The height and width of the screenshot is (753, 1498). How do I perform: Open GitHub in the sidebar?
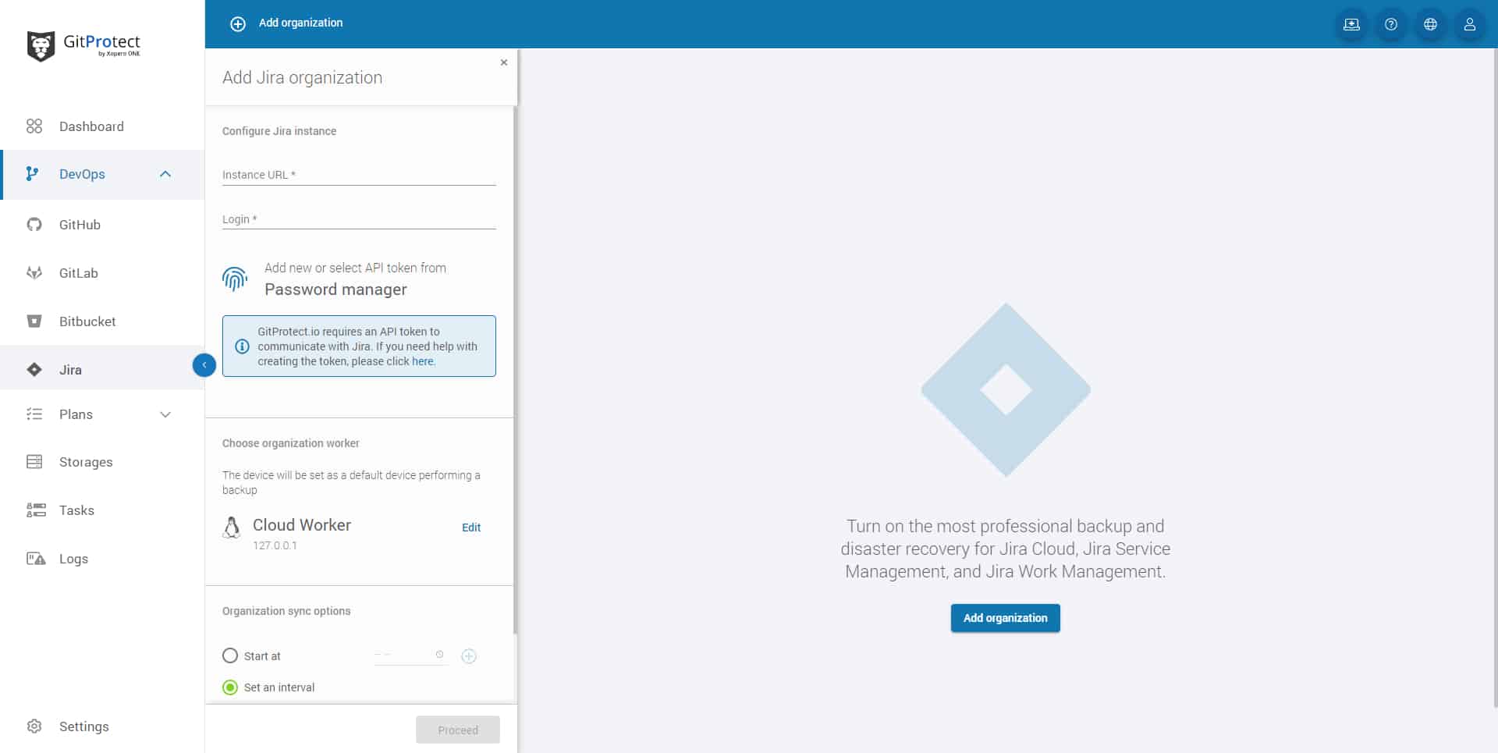pos(80,225)
